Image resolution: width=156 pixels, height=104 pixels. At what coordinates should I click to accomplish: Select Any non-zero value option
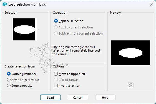tap(9, 80)
